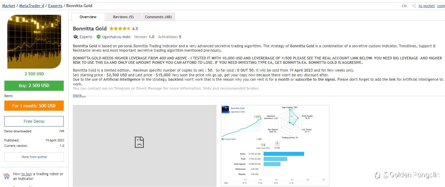Open the MetaTrader 4 breadcrumb link
Viewport: 445px width, 187px height.
(x=32, y=6)
